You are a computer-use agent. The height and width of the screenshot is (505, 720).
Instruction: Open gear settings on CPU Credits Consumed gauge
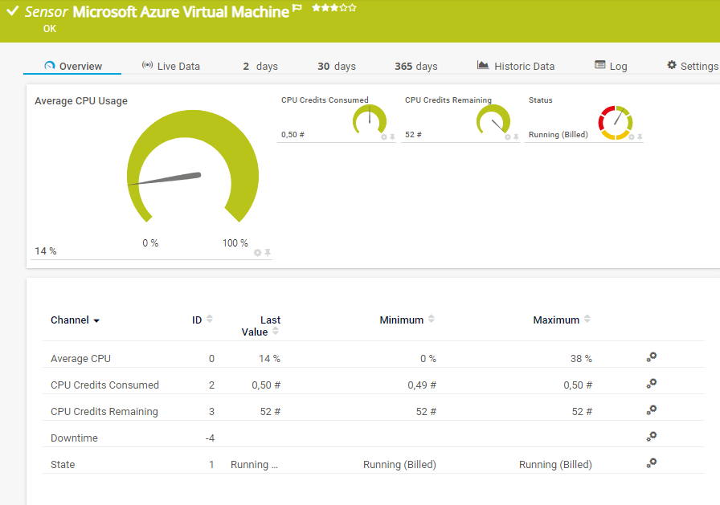click(384, 136)
